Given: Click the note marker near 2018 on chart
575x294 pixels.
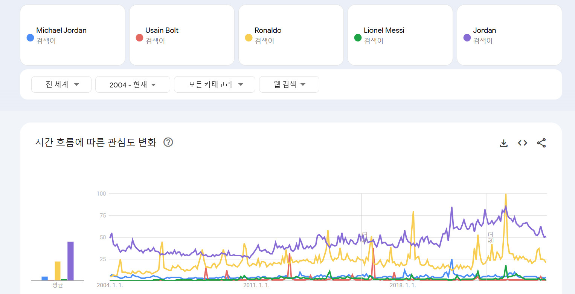Looking at the screenshot, I should pos(490,237).
